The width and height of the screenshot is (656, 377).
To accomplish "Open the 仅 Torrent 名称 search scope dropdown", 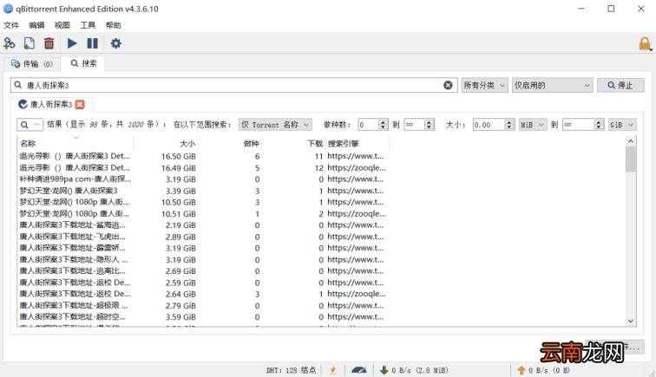I will pos(275,125).
